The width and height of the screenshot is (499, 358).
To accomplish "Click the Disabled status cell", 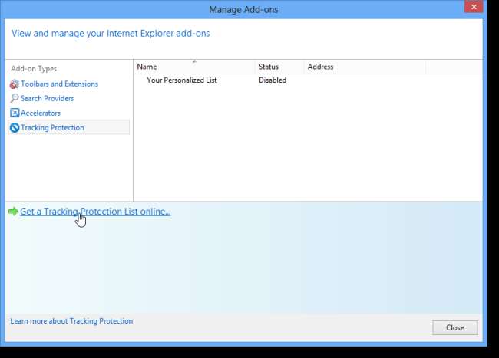I will (273, 80).
